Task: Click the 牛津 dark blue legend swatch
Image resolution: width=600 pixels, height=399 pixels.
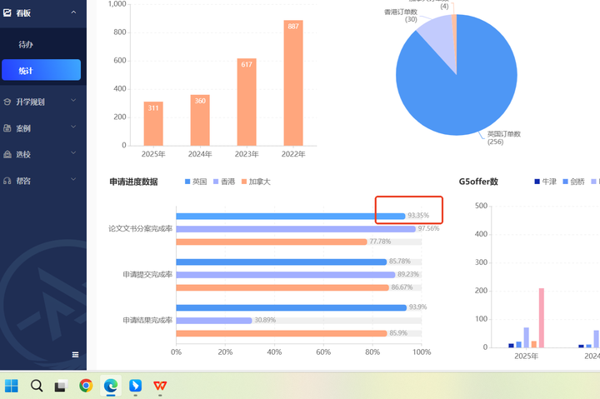Action: coord(537,182)
